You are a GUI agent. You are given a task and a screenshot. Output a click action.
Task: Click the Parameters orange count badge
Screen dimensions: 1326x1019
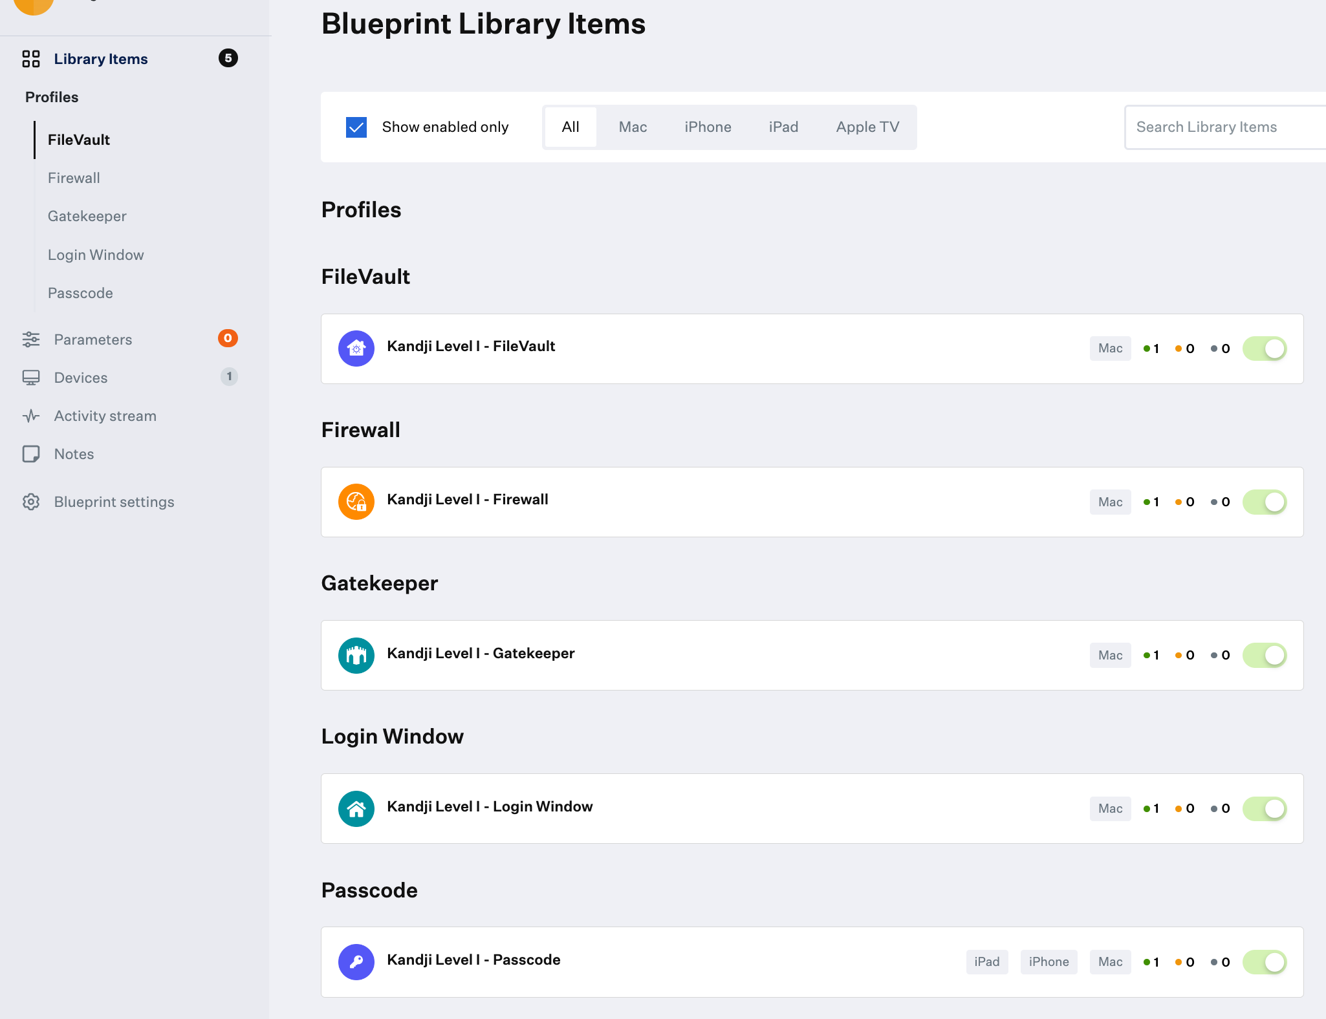[x=228, y=338]
